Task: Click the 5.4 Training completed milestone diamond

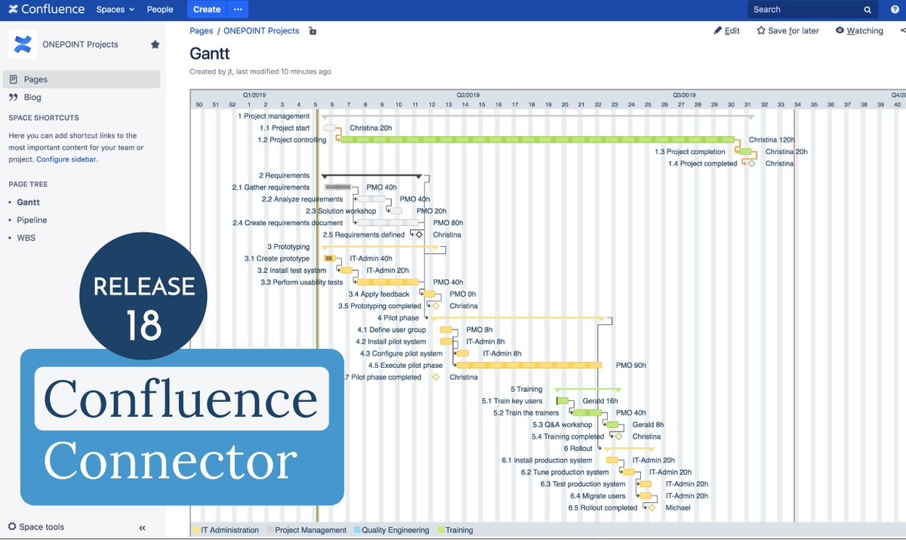Action: [618, 437]
